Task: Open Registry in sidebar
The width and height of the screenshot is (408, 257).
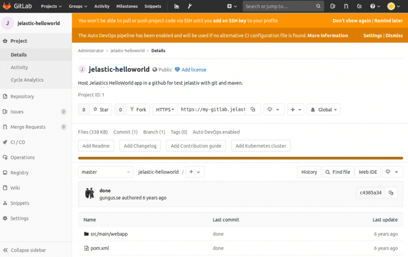Action: [x=36, y=173]
